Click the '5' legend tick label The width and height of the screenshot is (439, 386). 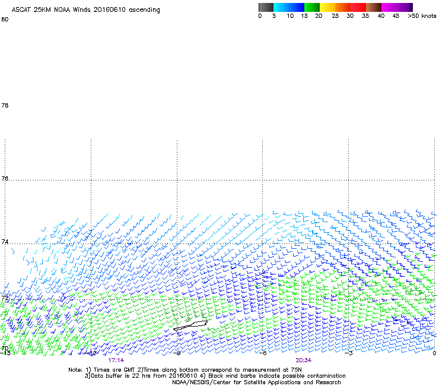pos(274,16)
